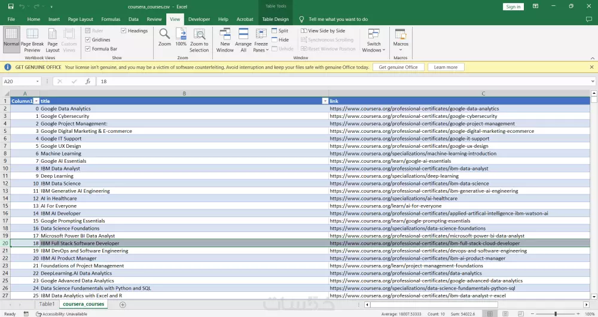Open a New Window
Viewport: 598px width, 317px height.
[225, 35]
